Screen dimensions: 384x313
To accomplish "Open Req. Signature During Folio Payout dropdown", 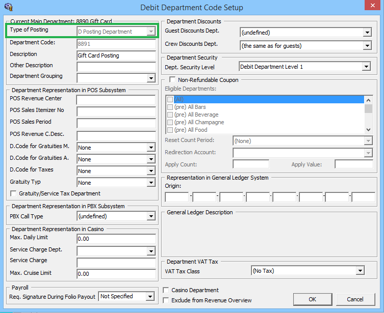I will point(150,296).
